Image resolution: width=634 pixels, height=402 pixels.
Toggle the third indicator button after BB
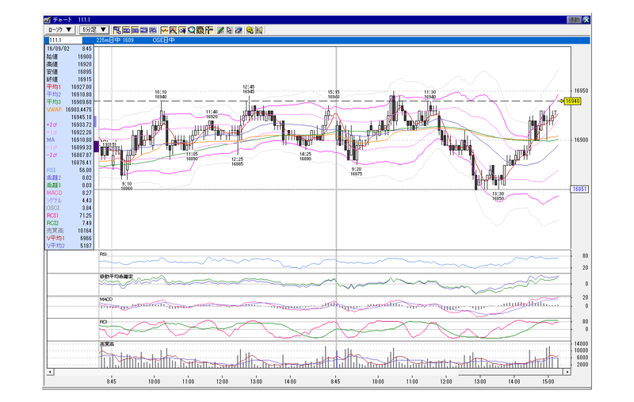click(x=144, y=30)
